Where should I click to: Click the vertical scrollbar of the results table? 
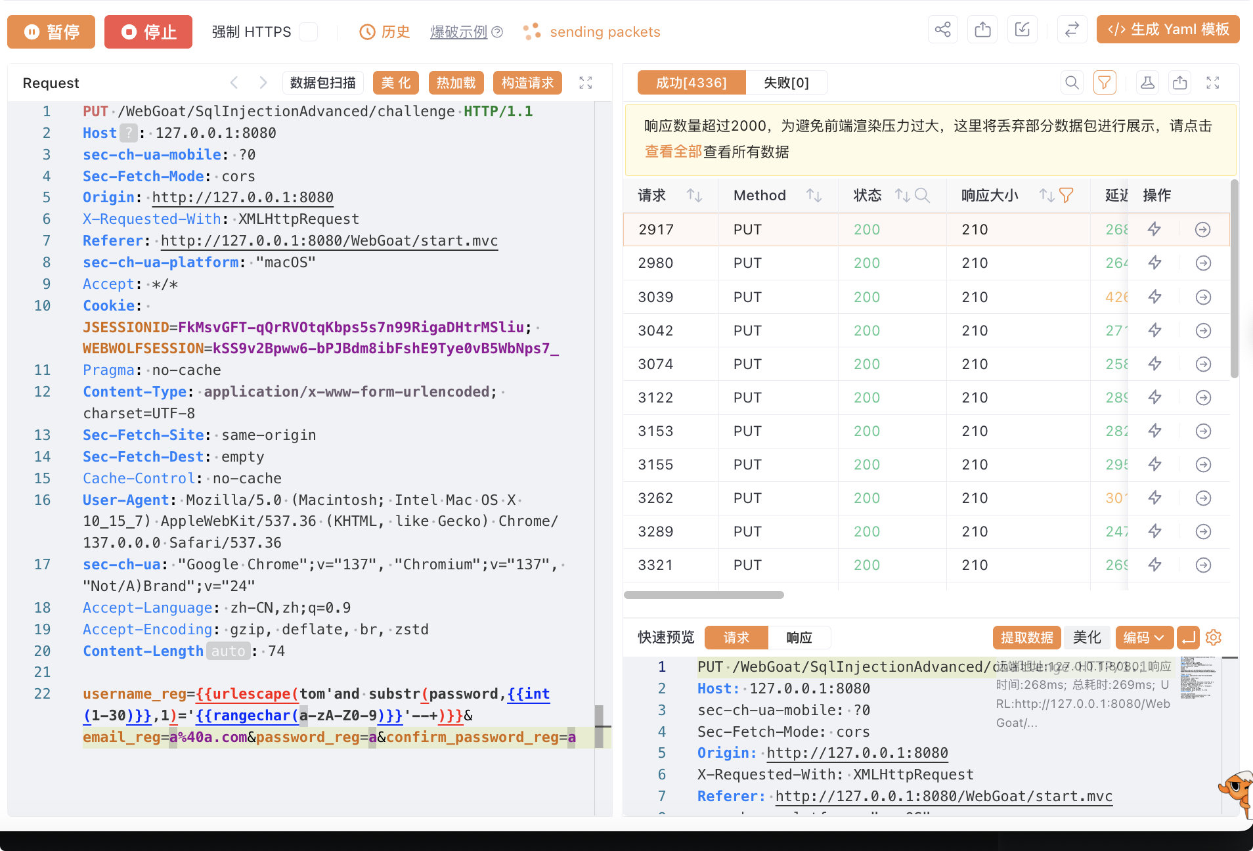tap(1234, 278)
